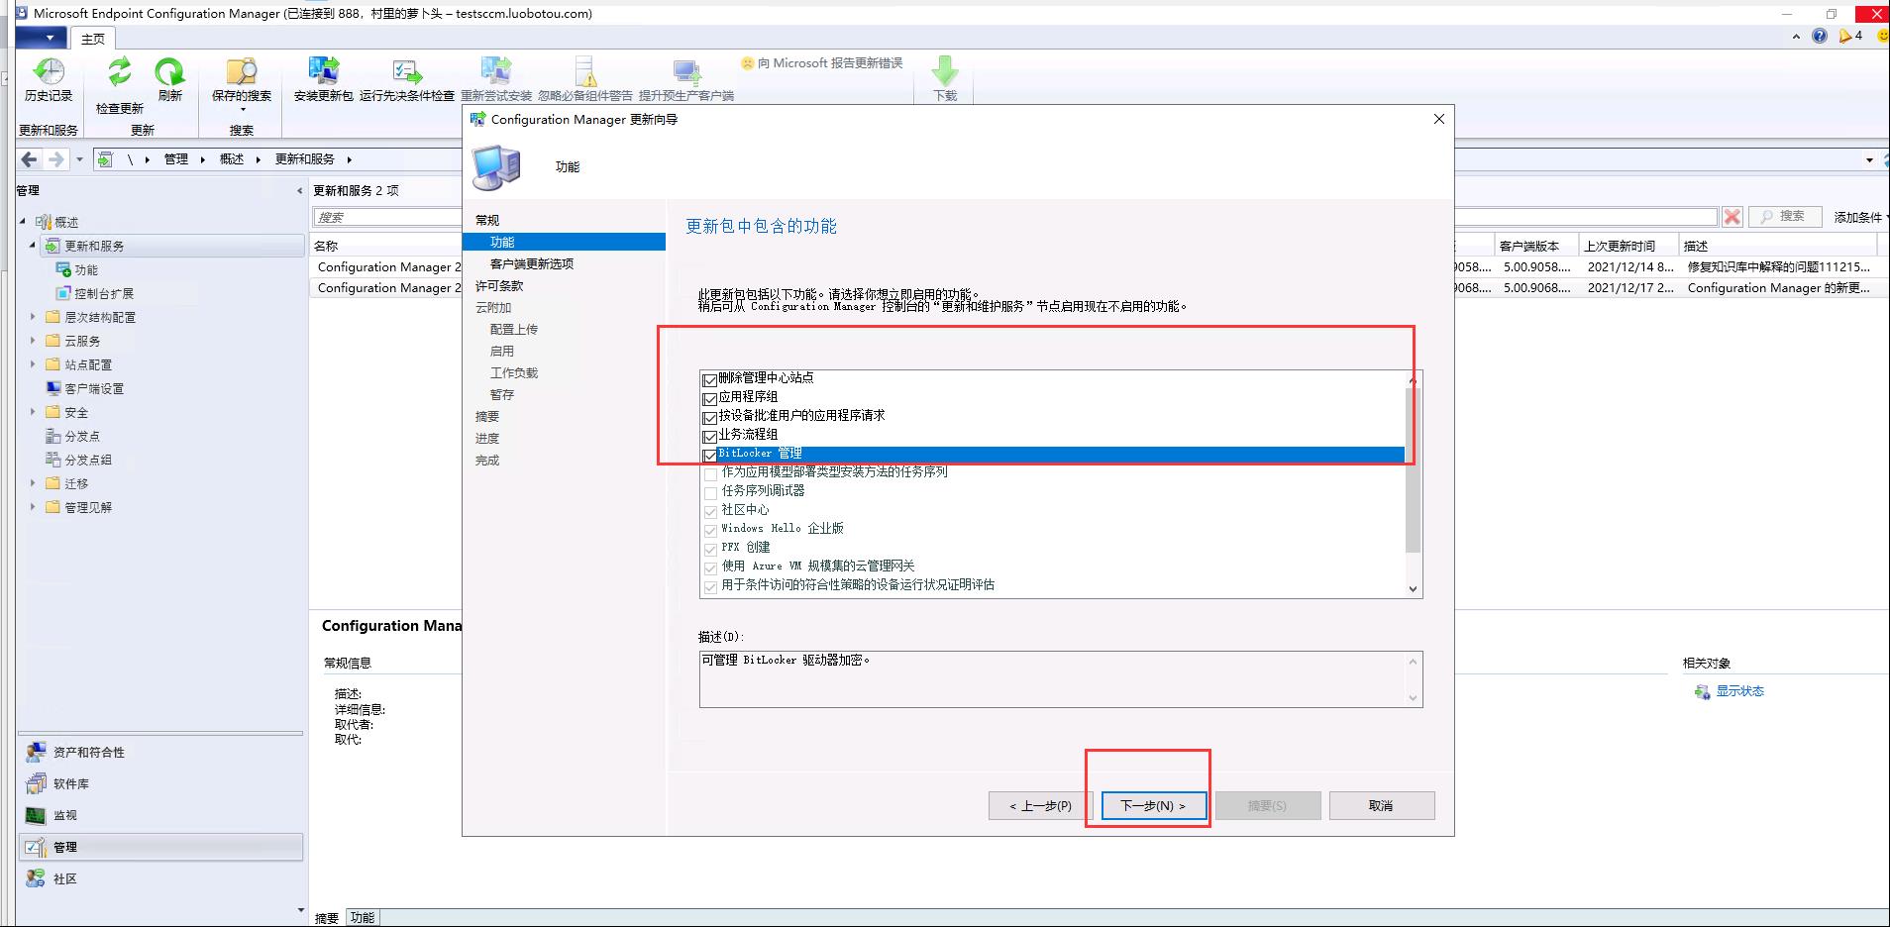This screenshot has width=1890, height=927.
Task: Click 添加条件 criteria link
Action: 1857,217
